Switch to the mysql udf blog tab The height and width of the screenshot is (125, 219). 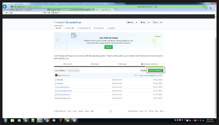[58, 10]
